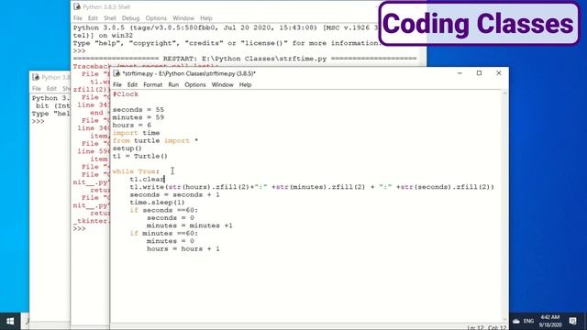This screenshot has width=587, height=330.
Task: Open Edit menu in leftmost Python shell window
Action: (x=51, y=89)
